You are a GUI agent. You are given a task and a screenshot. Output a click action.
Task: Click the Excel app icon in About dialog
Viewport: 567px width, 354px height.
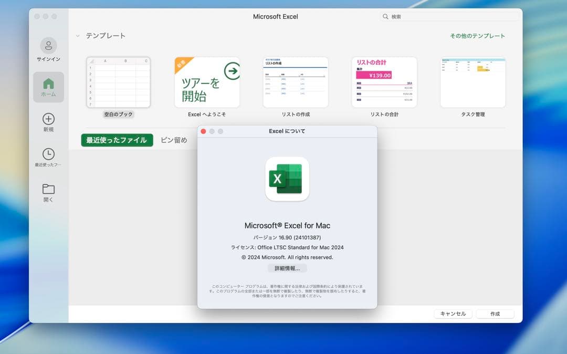coord(287,179)
